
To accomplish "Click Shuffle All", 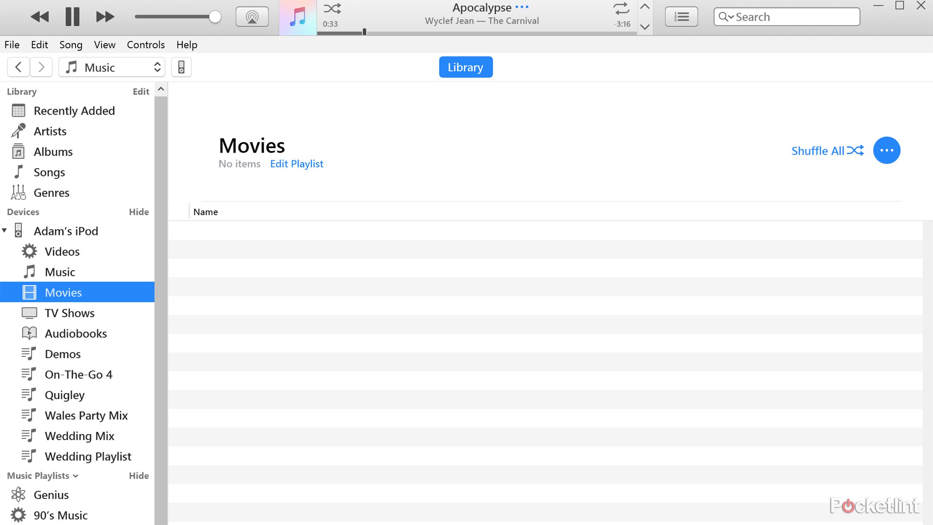I will (827, 151).
